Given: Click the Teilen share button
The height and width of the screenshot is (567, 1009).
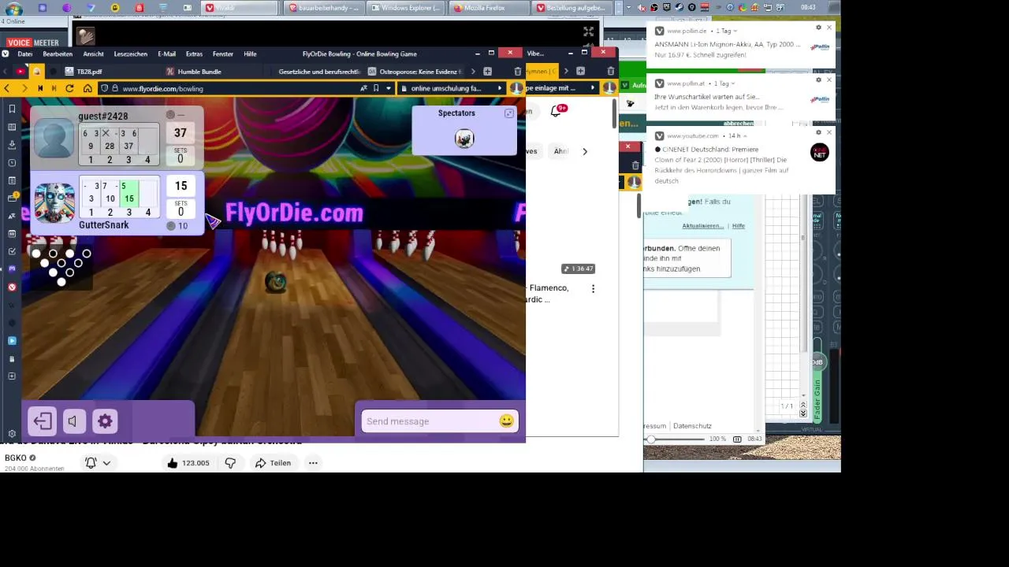Looking at the screenshot, I should [273, 463].
